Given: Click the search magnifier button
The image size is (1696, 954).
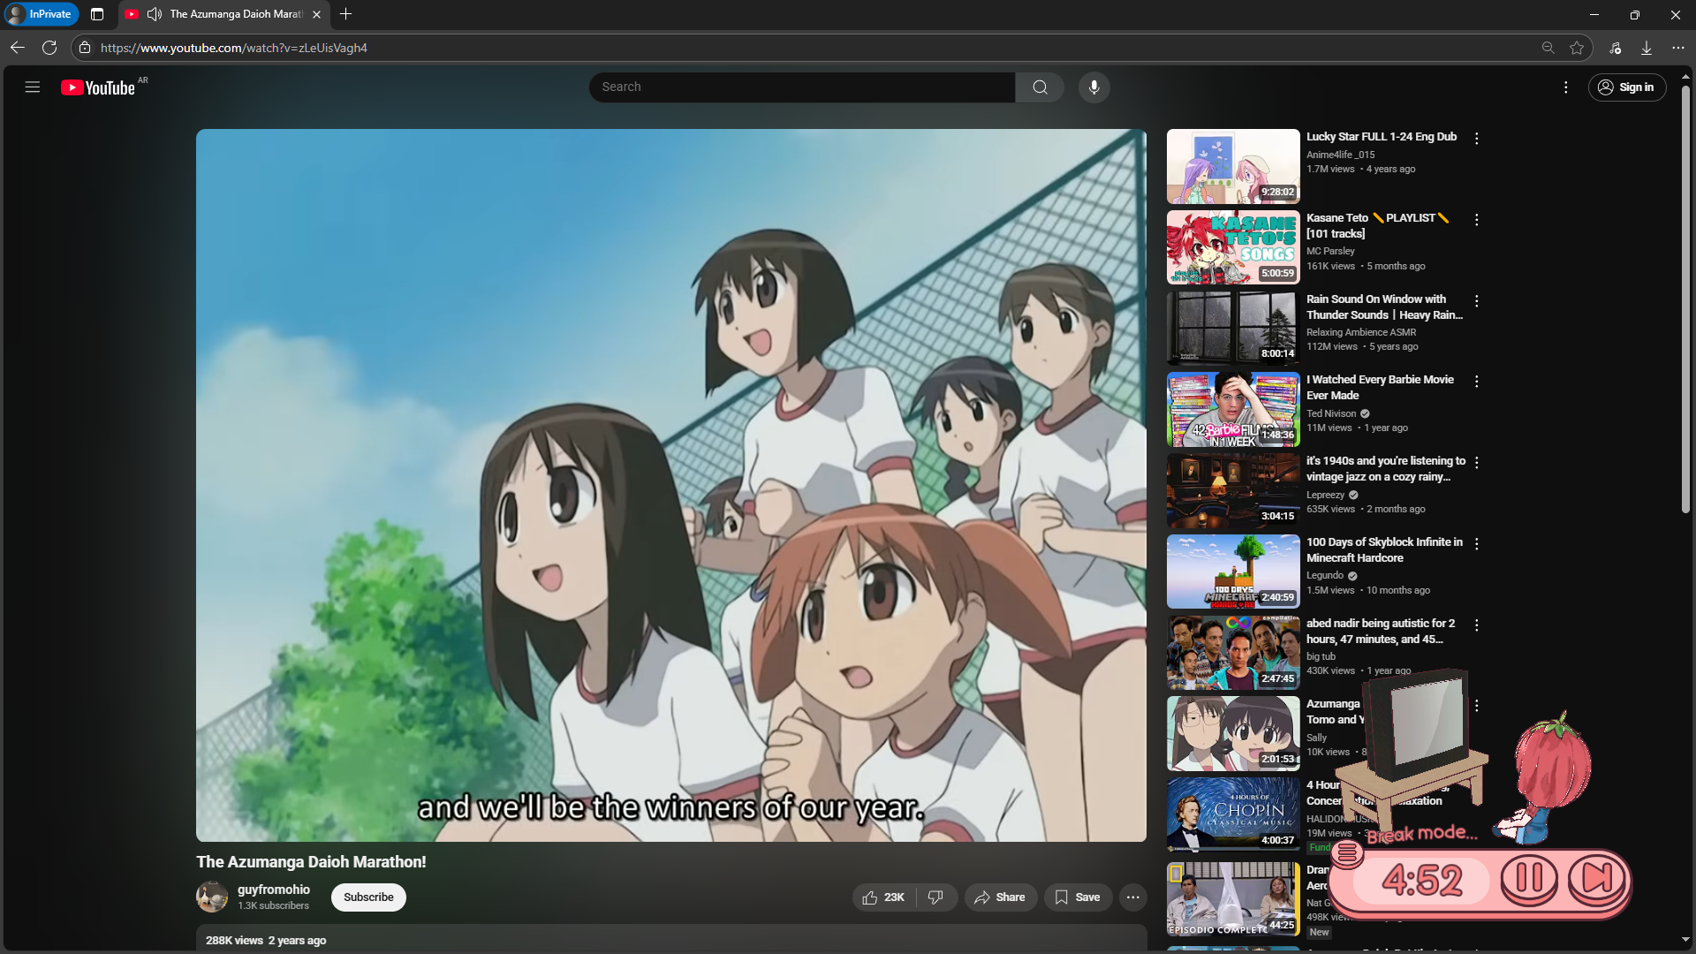Looking at the screenshot, I should pos(1040,87).
